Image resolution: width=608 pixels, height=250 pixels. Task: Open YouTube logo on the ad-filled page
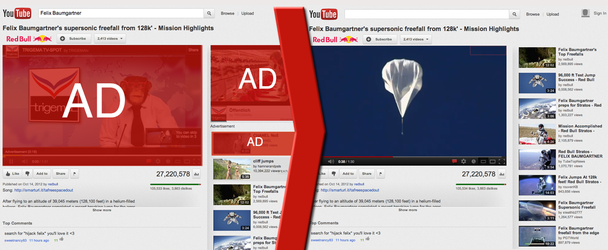(x=18, y=13)
